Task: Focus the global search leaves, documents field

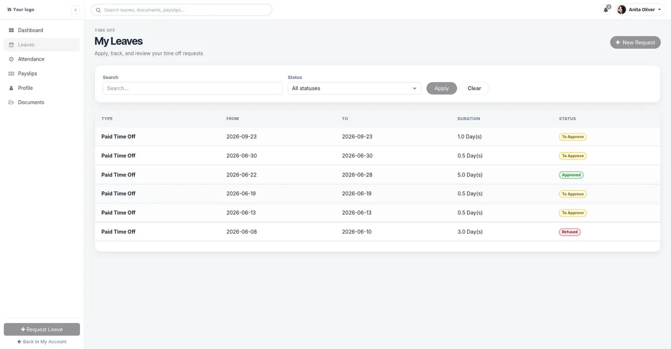Action: [181, 10]
